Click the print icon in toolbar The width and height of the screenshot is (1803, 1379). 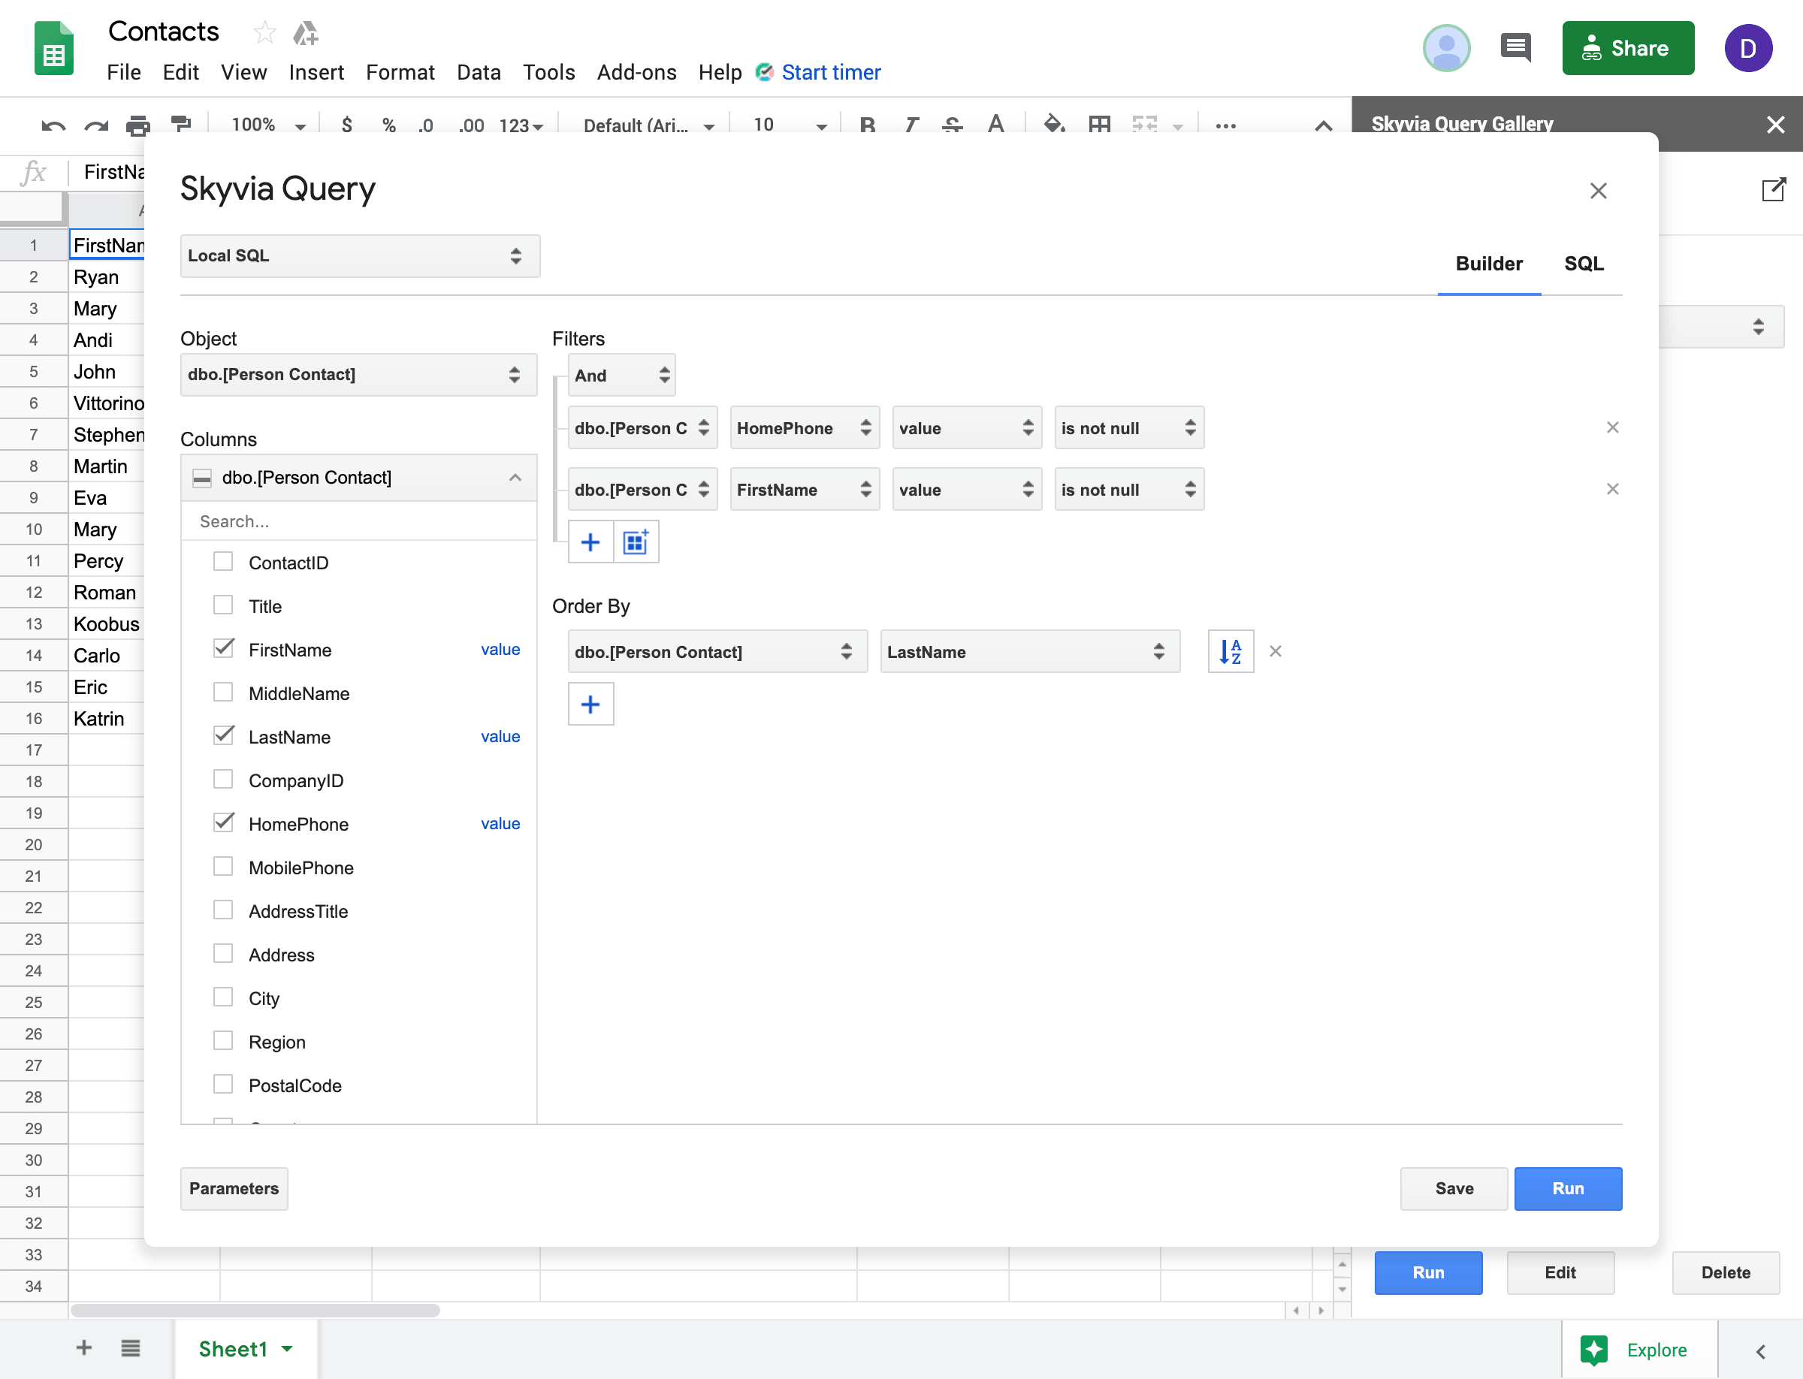click(x=137, y=125)
